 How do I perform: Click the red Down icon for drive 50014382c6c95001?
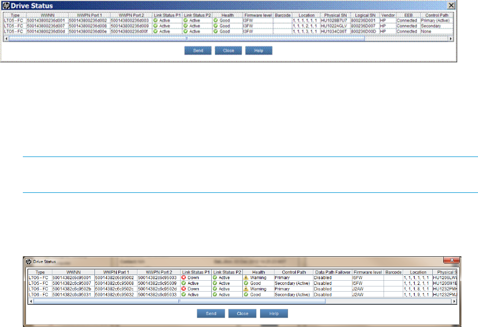(x=184, y=278)
